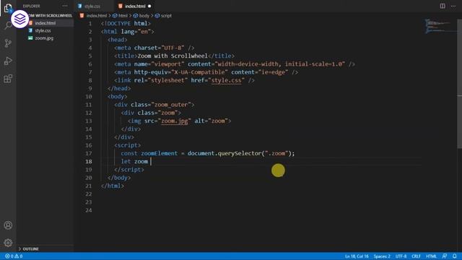
Task: Open style.css in the Explorer tree
Action: 43,30
